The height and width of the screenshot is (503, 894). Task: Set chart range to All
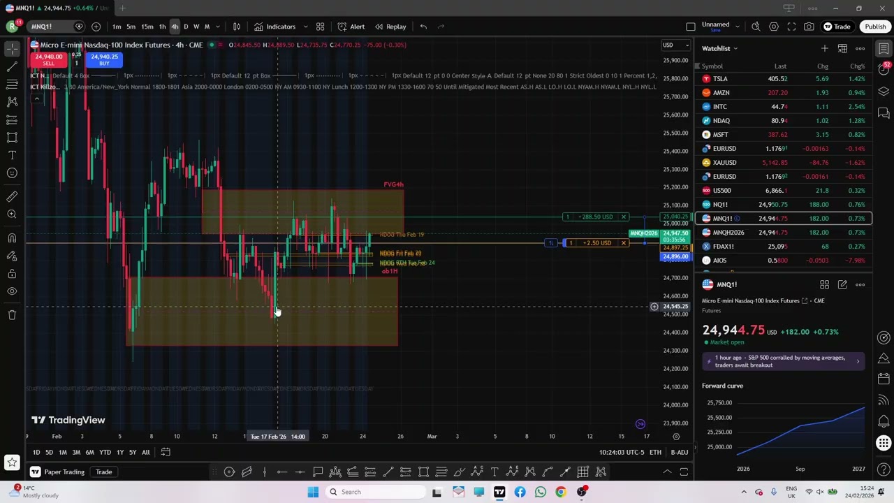coord(145,453)
